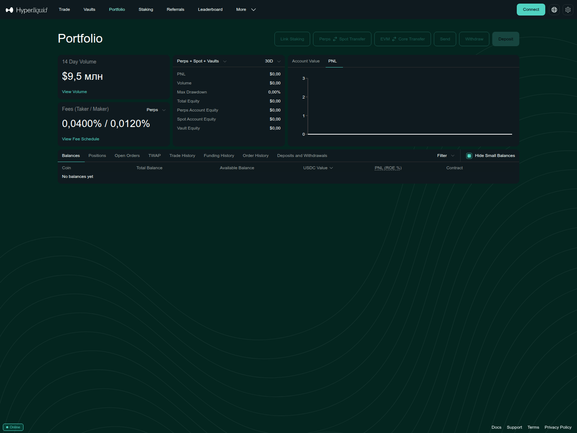Open the View Fee Schedule link
The image size is (577, 433).
click(81, 139)
